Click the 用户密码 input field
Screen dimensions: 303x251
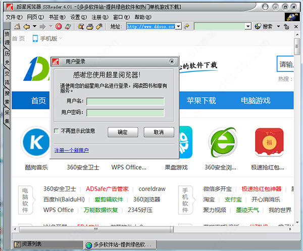click(x=125, y=113)
